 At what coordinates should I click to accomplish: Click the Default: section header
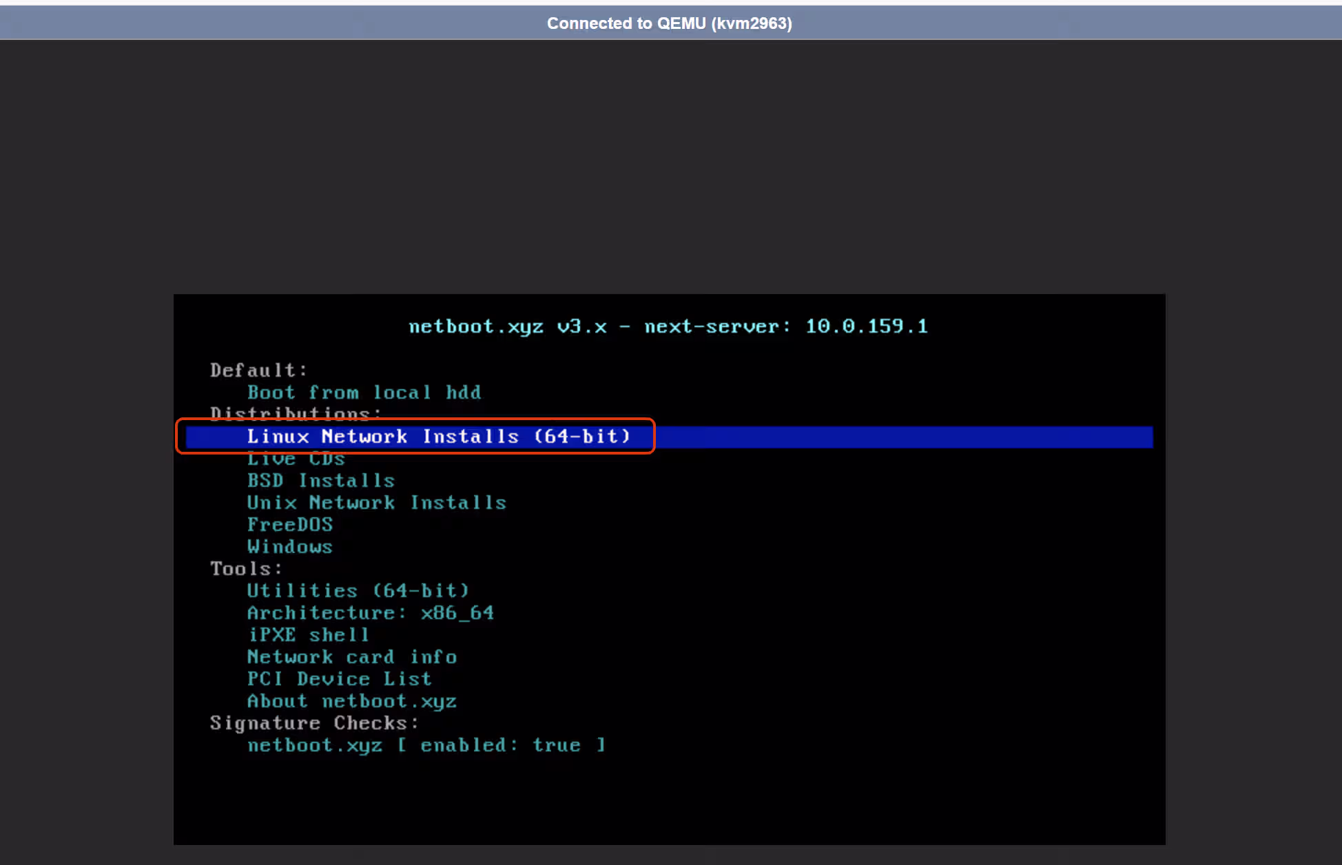tap(258, 371)
